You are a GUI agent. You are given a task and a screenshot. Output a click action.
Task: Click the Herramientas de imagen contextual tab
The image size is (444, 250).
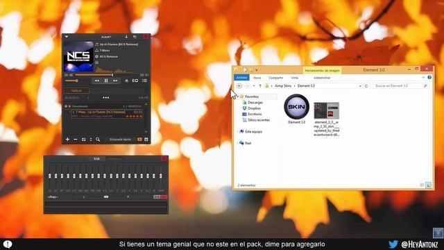[x=322, y=70]
